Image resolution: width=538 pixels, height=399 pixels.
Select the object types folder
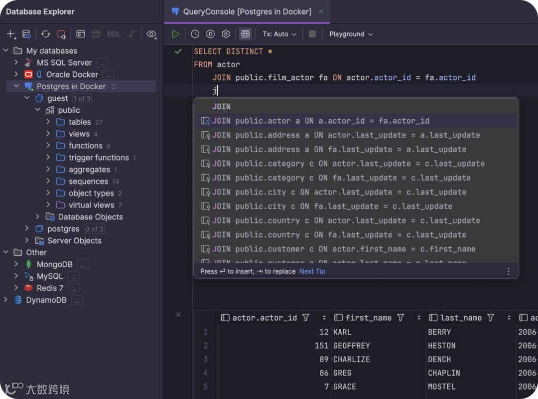point(91,193)
